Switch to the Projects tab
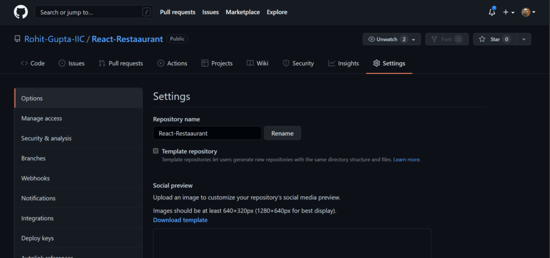Viewport: 550px width, 258px height. pos(217,63)
